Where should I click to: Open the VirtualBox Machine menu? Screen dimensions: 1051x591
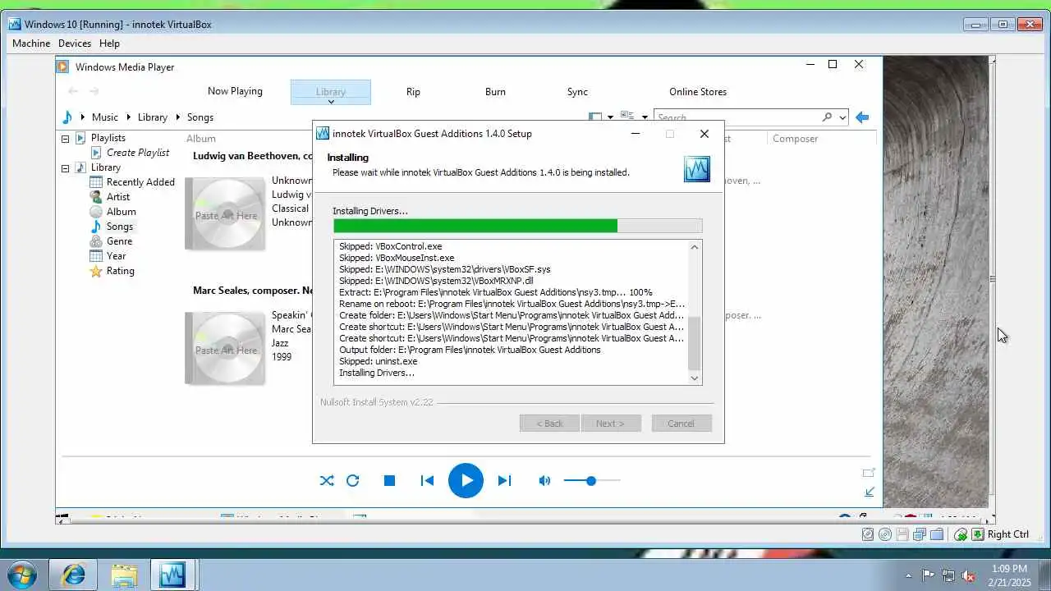tap(31, 44)
